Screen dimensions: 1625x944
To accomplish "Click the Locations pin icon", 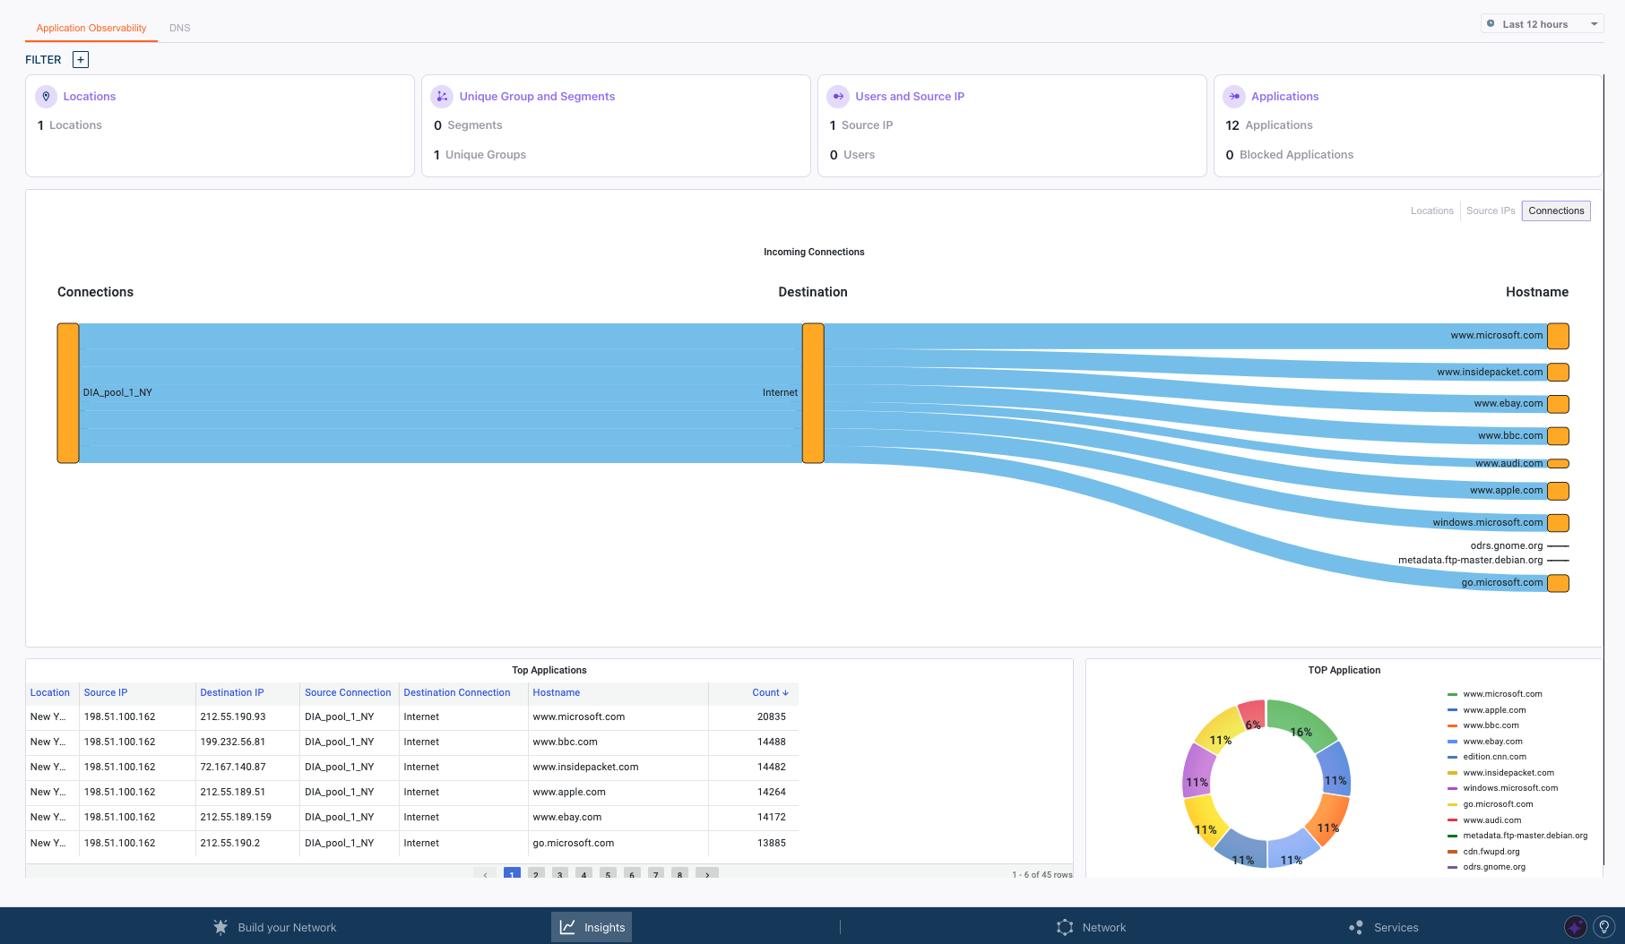I will pos(46,97).
